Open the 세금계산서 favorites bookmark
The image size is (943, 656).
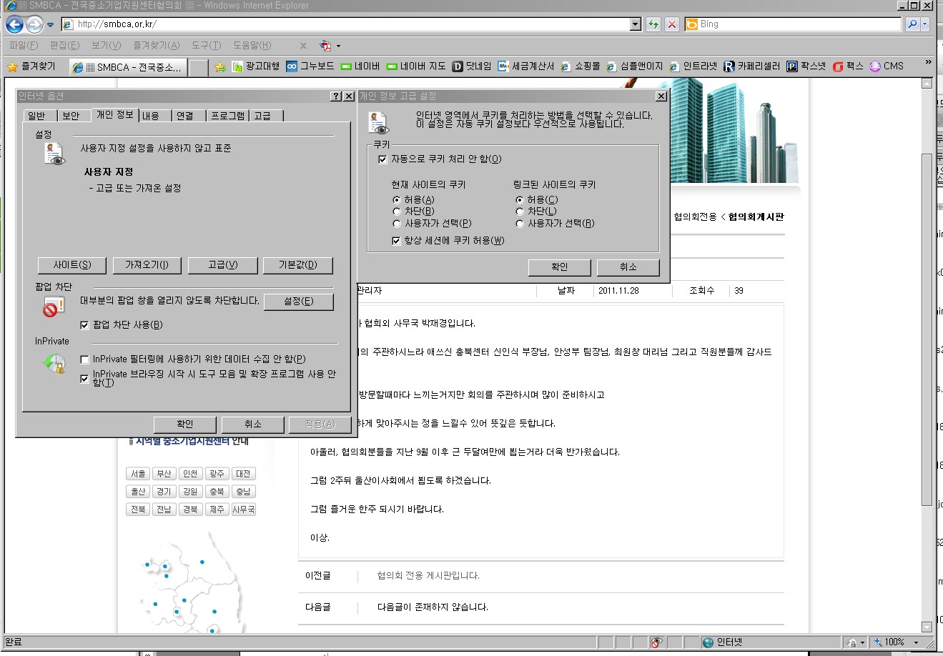[x=526, y=66]
